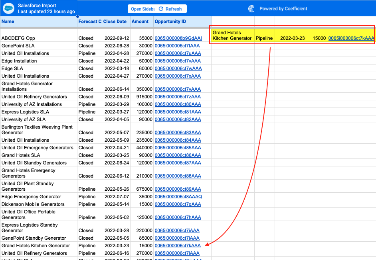Select the amount cell 915000
The width and height of the screenshot is (376, 260).
point(142,97)
